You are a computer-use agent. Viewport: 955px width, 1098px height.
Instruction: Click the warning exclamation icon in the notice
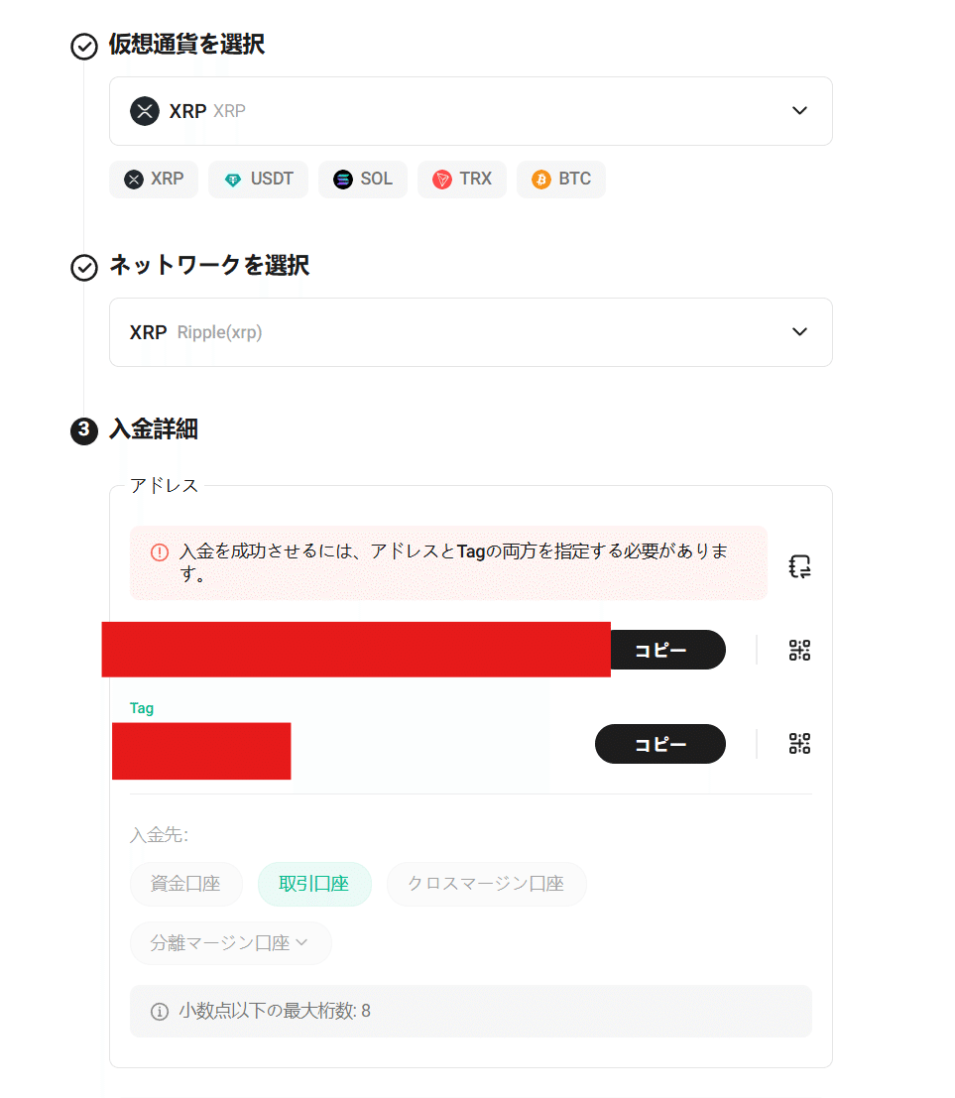pos(160,552)
